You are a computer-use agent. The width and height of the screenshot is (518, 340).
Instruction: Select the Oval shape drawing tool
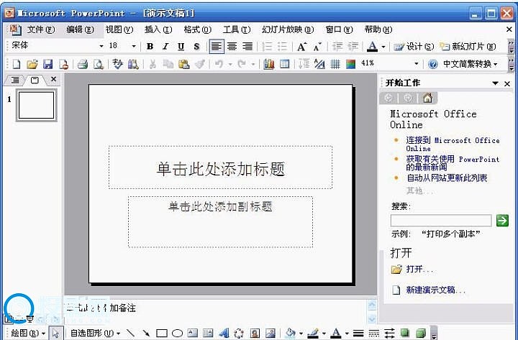click(x=177, y=333)
